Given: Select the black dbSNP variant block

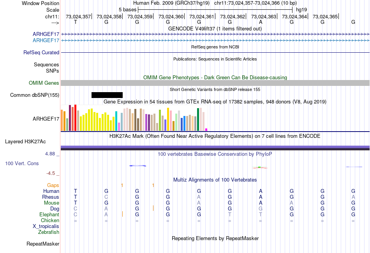Looking at the screenshot, I should [107, 95].
